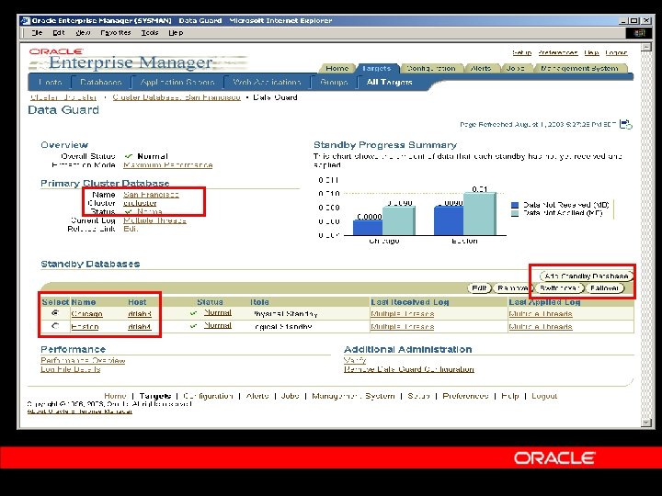Open the Hosts subtab
The width and height of the screenshot is (662, 496).
click(51, 83)
